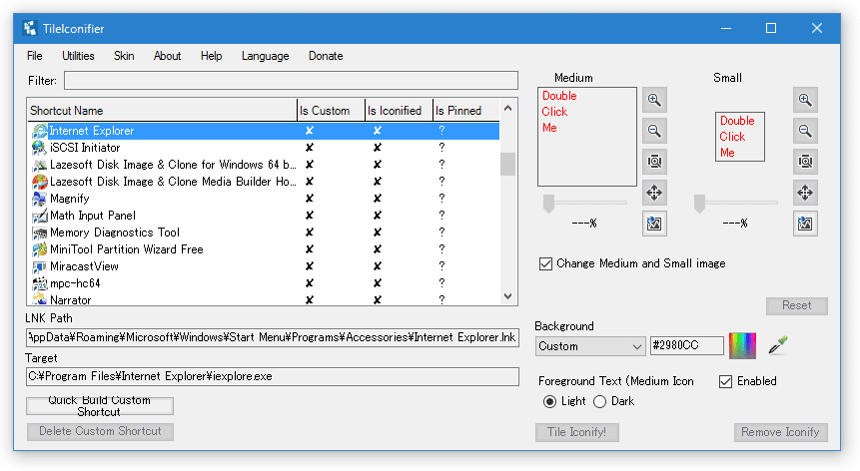Choose image for Small icon
The image size is (860, 471).
[805, 224]
